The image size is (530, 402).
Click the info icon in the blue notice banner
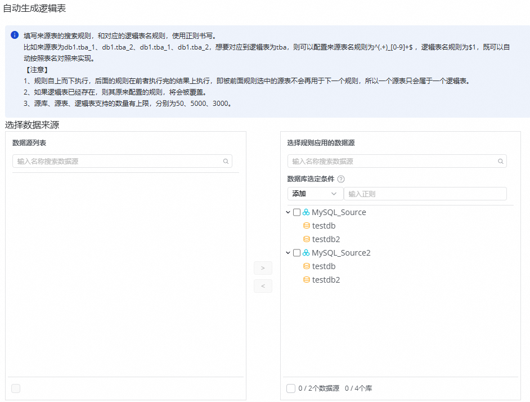pos(14,36)
